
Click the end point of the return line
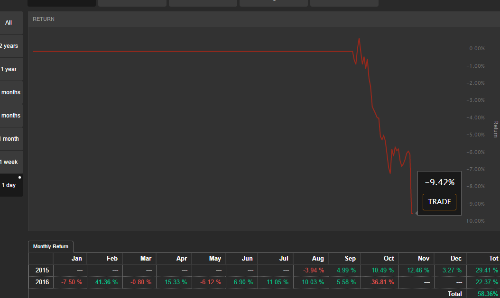[x=411, y=214]
